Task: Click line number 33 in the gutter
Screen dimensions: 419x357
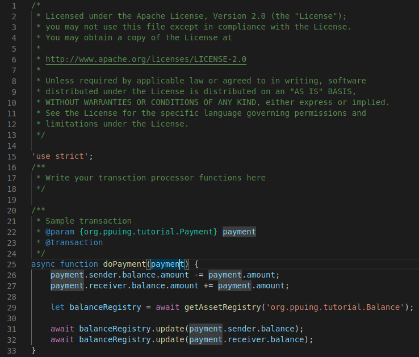Action: pyautogui.click(x=12, y=351)
